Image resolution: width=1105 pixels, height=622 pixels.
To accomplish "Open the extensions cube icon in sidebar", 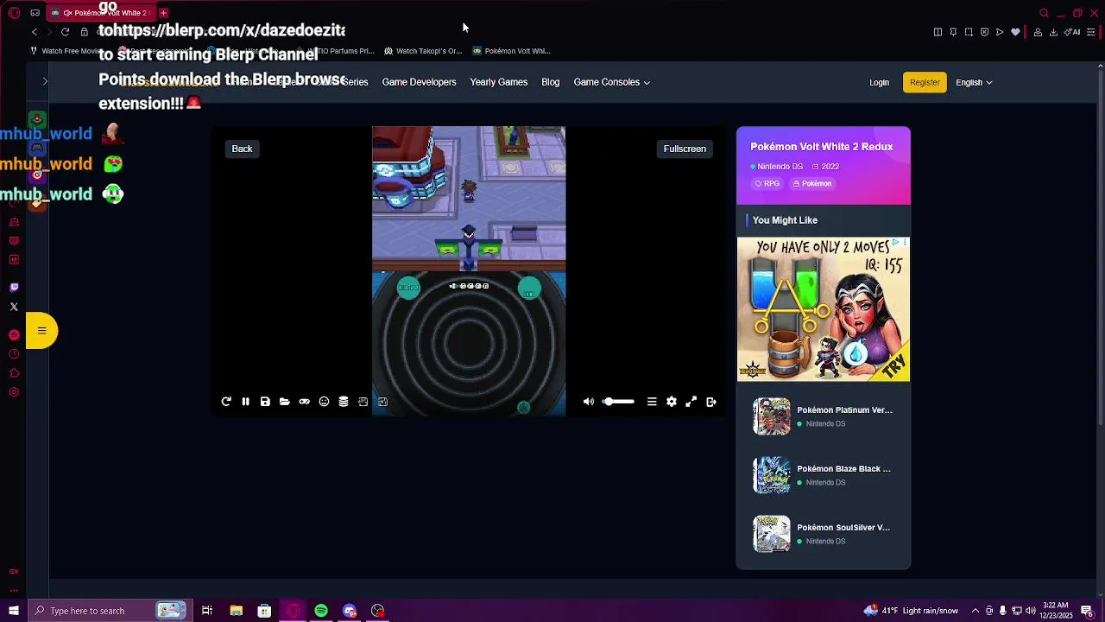I will (x=14, y=373).
